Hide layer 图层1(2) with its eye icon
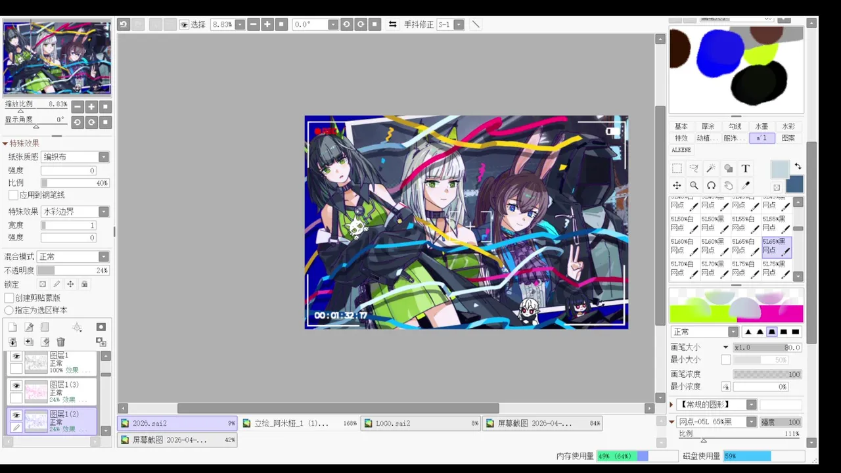This screenshot has height=473, width=841. point(16,415)
